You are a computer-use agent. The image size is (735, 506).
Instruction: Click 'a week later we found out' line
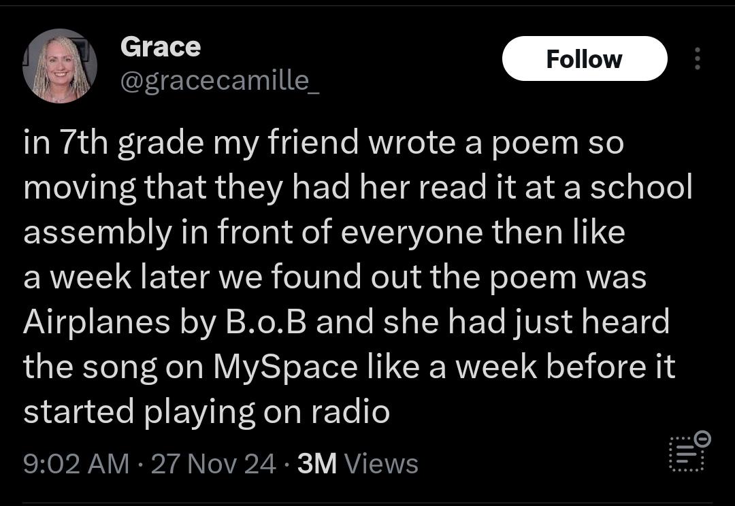click(192, 277)
